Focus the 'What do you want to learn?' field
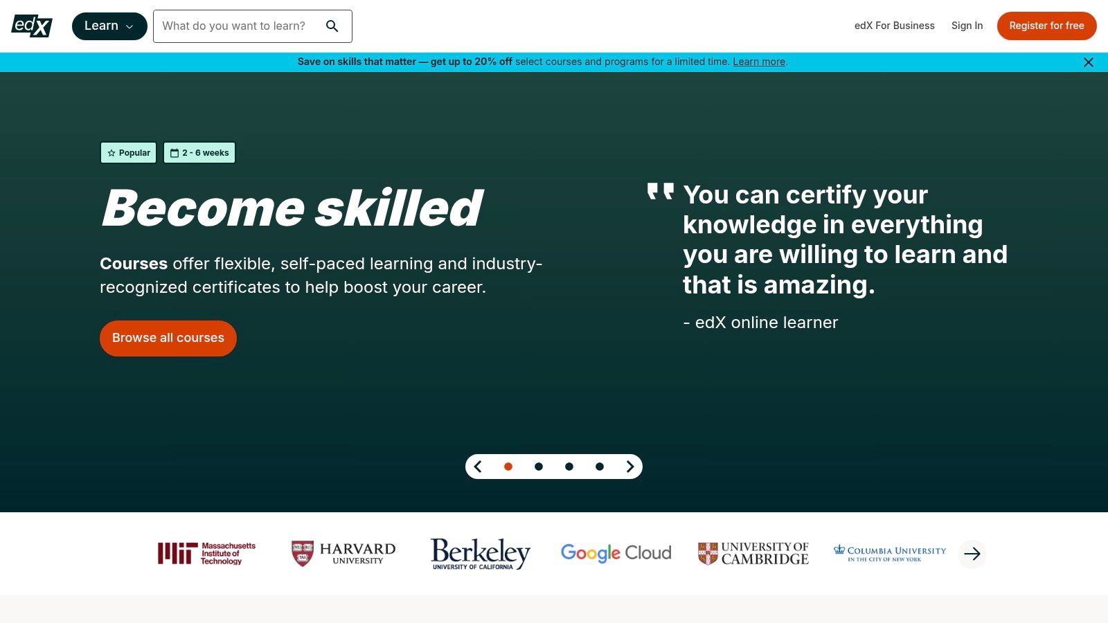Screen dimensions: 1108x623 [235, 26]
